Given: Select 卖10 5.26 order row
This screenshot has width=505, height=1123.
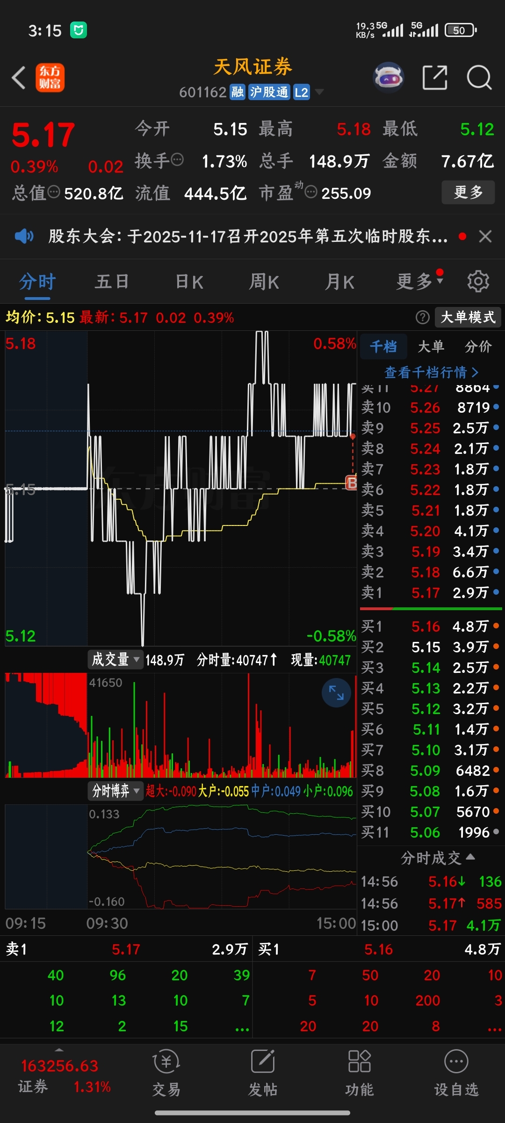Looking at the screenshot, I should tap(430, 407).
